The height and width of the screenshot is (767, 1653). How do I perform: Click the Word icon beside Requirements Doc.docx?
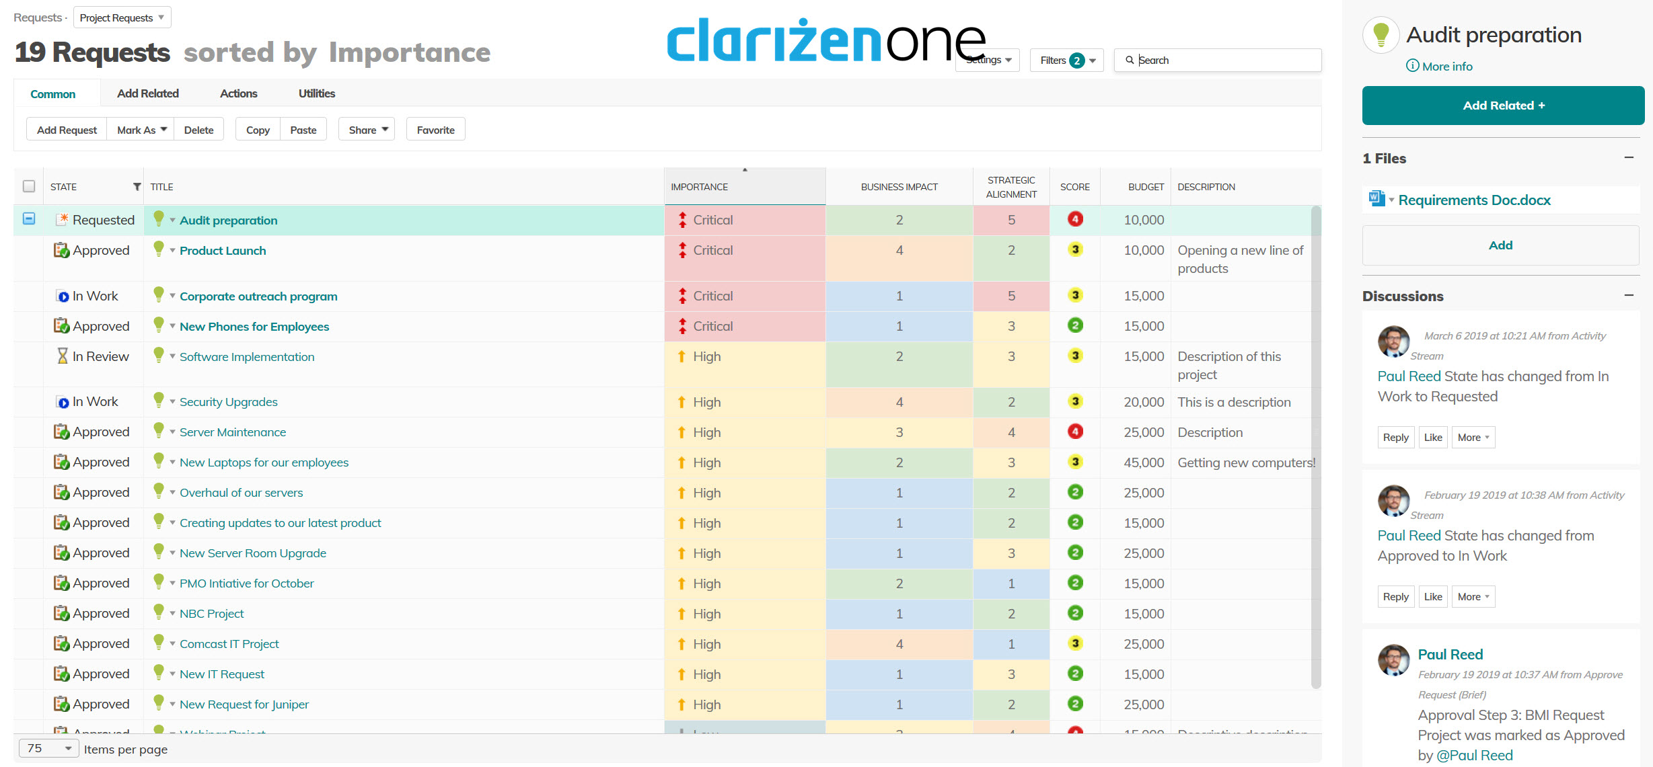click(1376, 199)
